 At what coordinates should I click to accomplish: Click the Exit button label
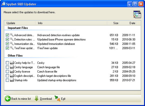[63, 99]
